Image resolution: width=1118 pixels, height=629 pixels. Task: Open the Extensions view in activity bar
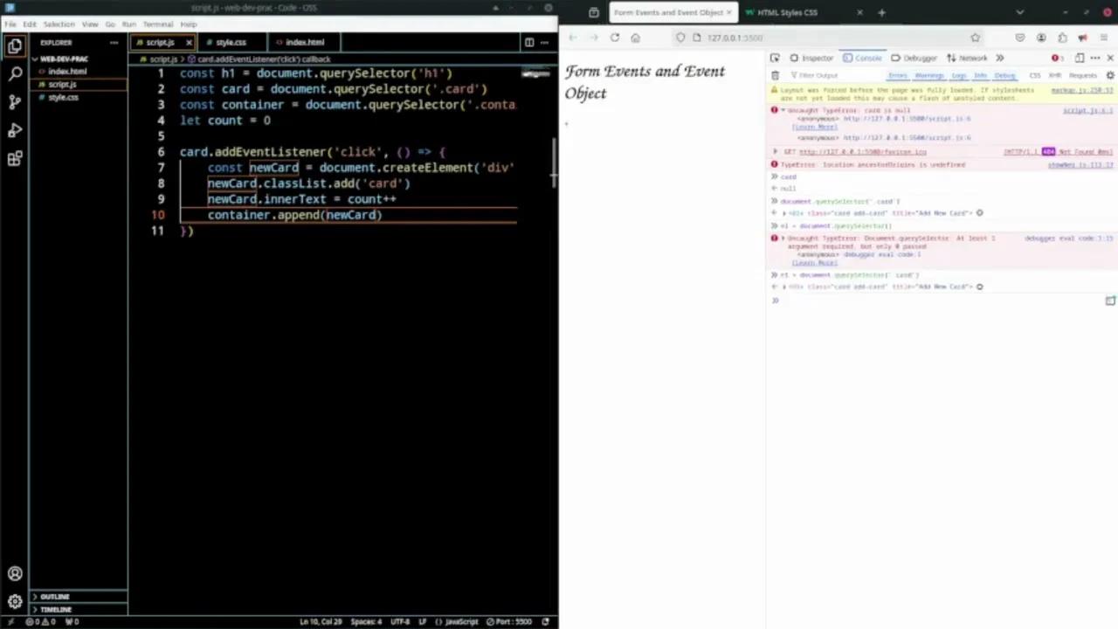[x=15, y=158]
